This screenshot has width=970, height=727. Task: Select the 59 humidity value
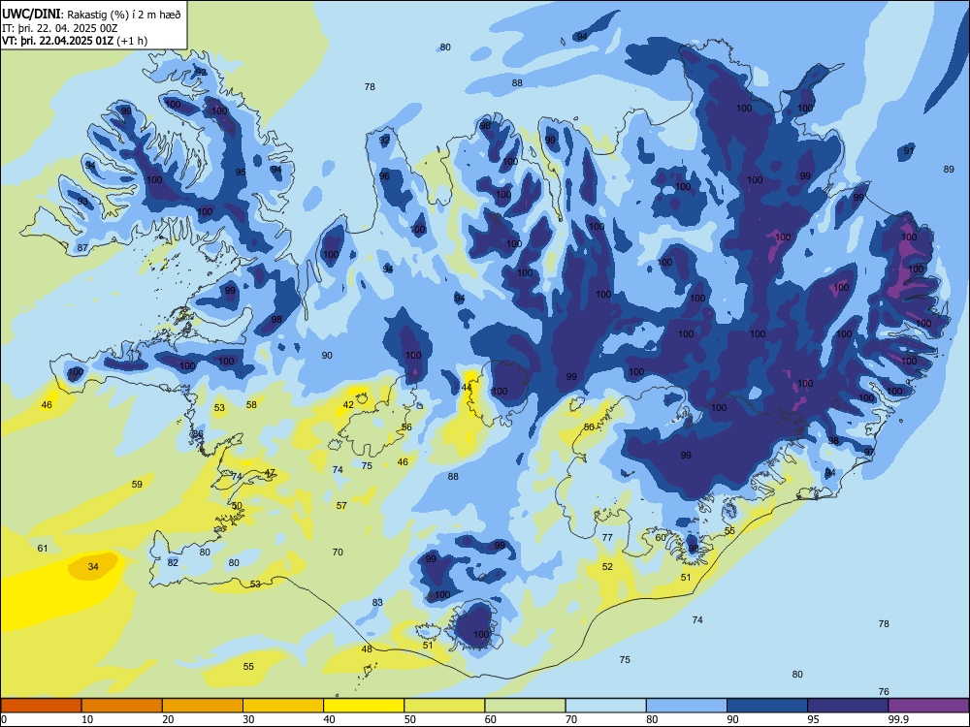click(x=137, y=484)
